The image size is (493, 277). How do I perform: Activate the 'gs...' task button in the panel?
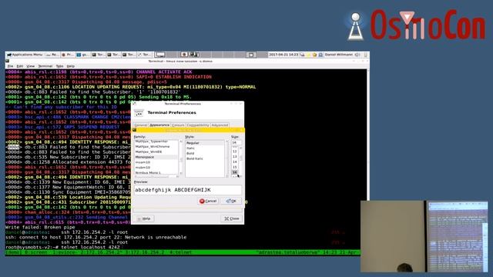click(82, 55)
